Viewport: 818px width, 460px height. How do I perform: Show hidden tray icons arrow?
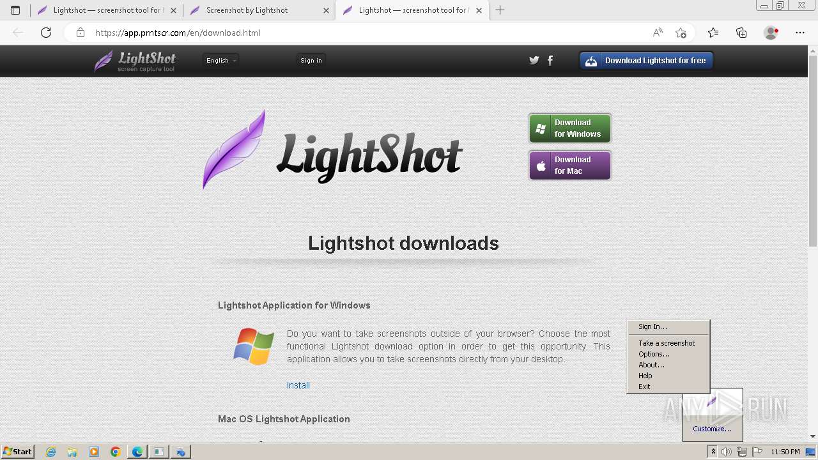[713, 452]
